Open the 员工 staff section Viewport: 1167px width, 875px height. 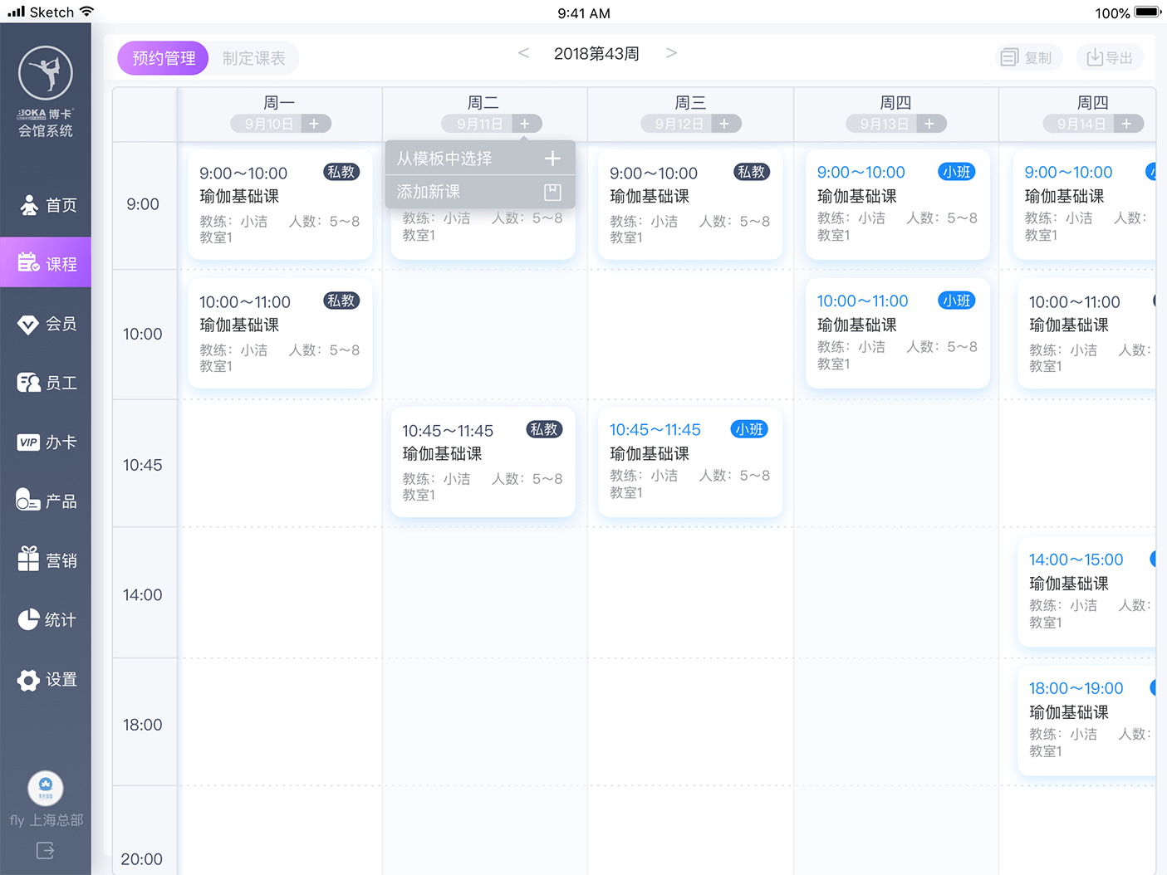47,383
